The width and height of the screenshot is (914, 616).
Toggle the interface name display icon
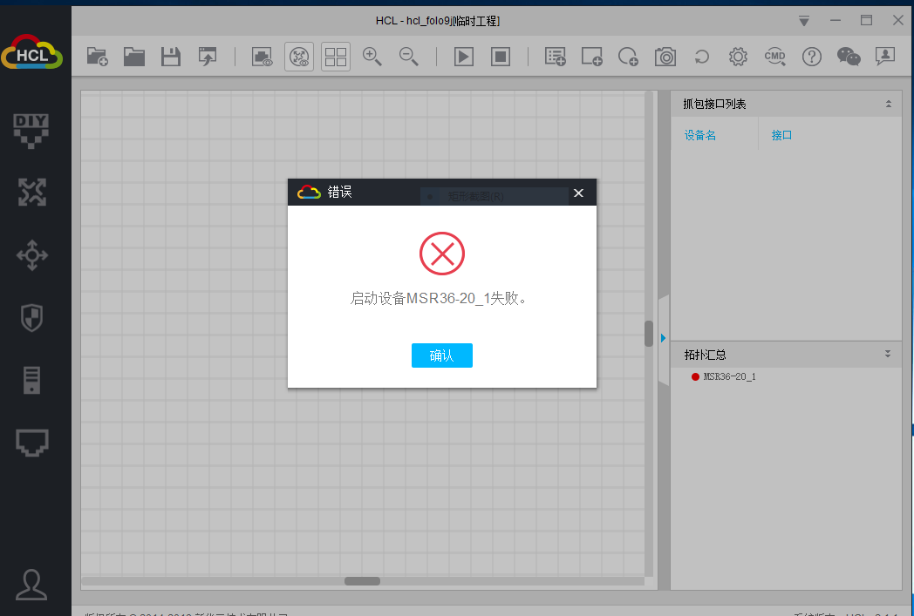262,57
